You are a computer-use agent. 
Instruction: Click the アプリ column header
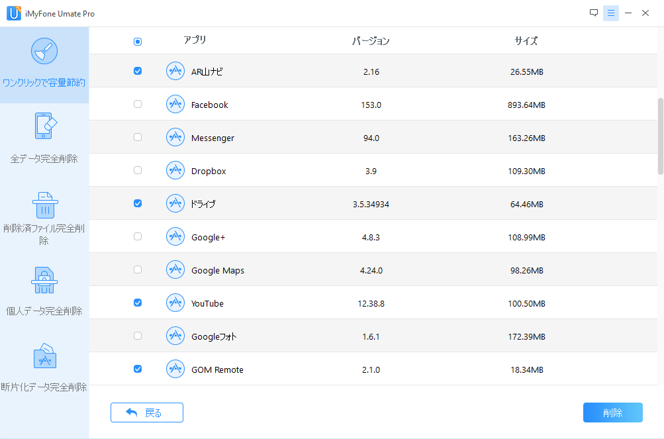click(x=195, y=40)
